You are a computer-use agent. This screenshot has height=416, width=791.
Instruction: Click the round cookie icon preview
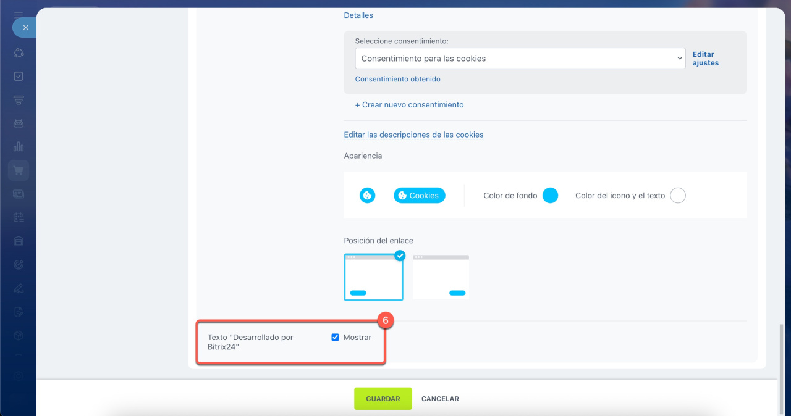pyautogui.click(x=368, y=196)
